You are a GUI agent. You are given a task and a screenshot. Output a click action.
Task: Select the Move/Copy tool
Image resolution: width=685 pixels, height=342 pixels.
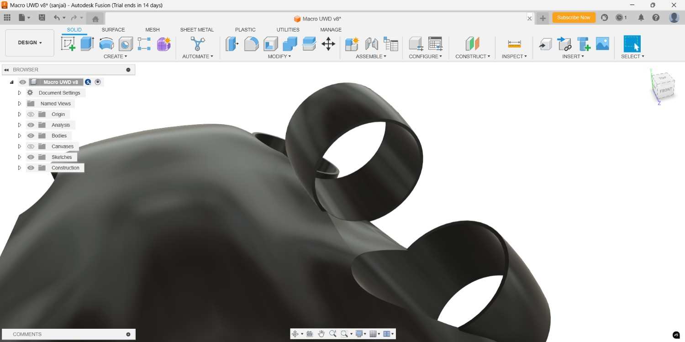[328, 44]
